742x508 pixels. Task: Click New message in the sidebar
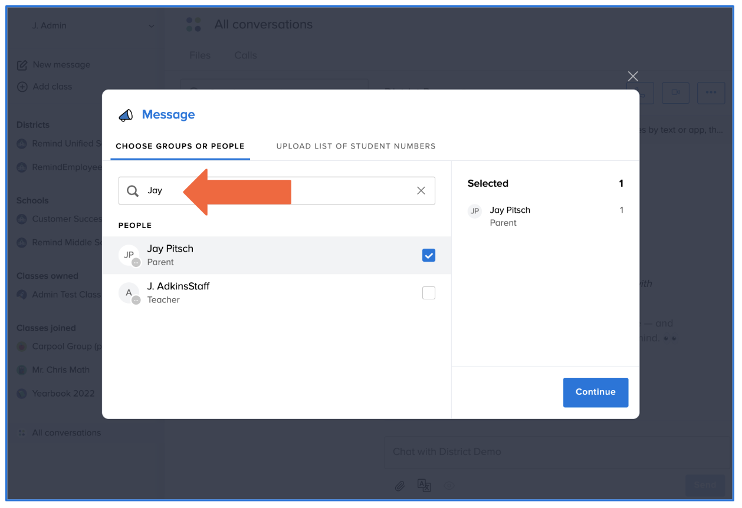tap(61, 65)
